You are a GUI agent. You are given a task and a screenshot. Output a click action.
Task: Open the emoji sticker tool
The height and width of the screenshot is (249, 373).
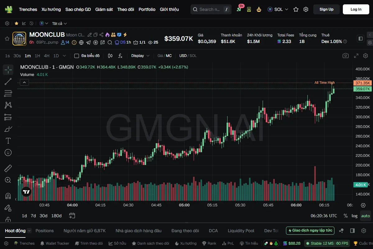[x=8, y=153]
